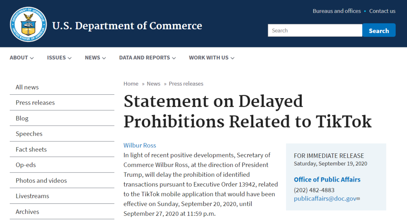Click the email envelope icon beside publicaffairs@doc.gov
Image resolution: width=407 pixels, height=223 pixels.
tap(358, 199)
